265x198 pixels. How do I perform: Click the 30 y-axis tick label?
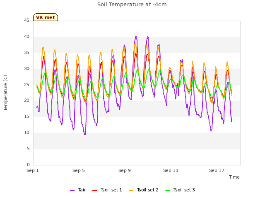tap(26, 69)
